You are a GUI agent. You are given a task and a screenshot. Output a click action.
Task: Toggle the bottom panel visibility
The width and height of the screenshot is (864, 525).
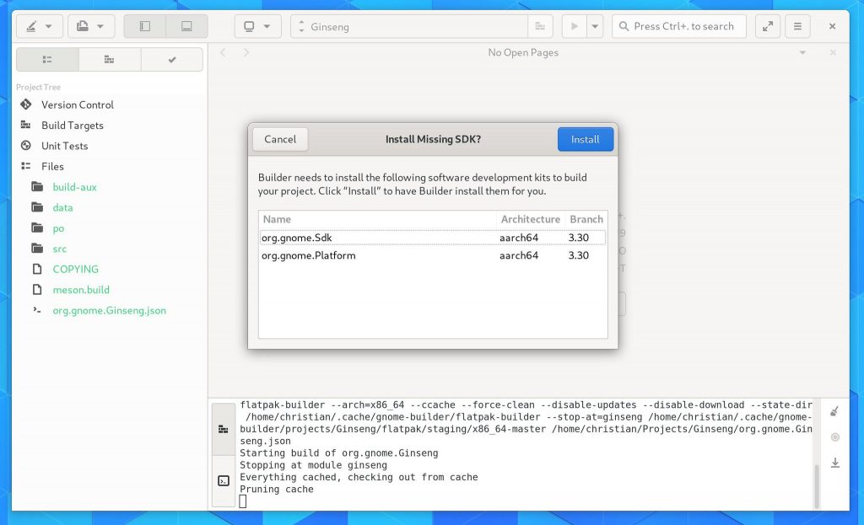[186, 26]
